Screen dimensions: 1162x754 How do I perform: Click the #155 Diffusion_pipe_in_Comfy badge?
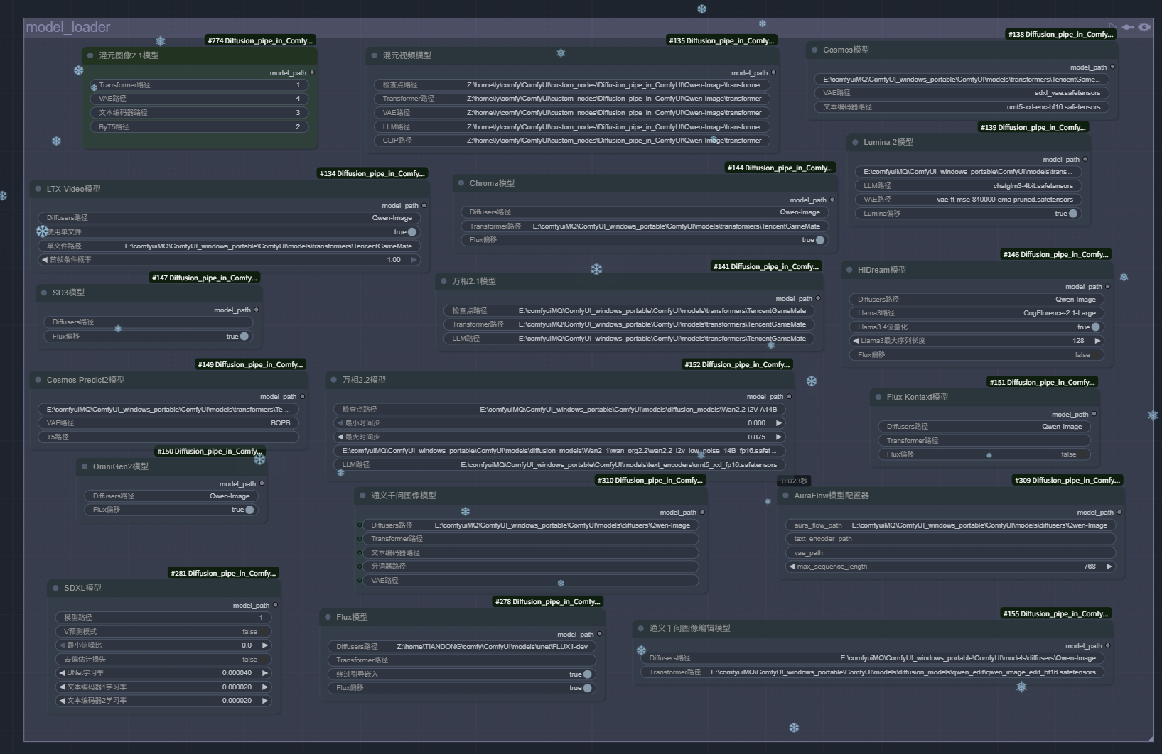[1056, 613]
